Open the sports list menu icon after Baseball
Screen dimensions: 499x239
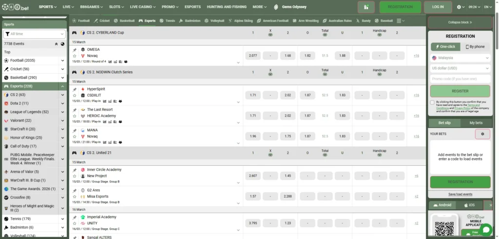pos(401,20)
